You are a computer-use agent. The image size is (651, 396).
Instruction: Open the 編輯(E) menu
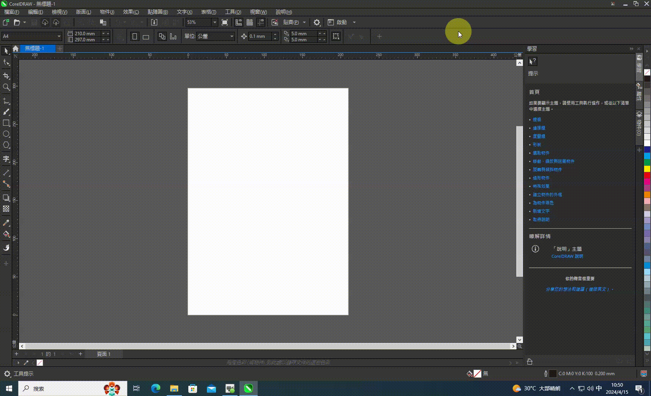35,12
